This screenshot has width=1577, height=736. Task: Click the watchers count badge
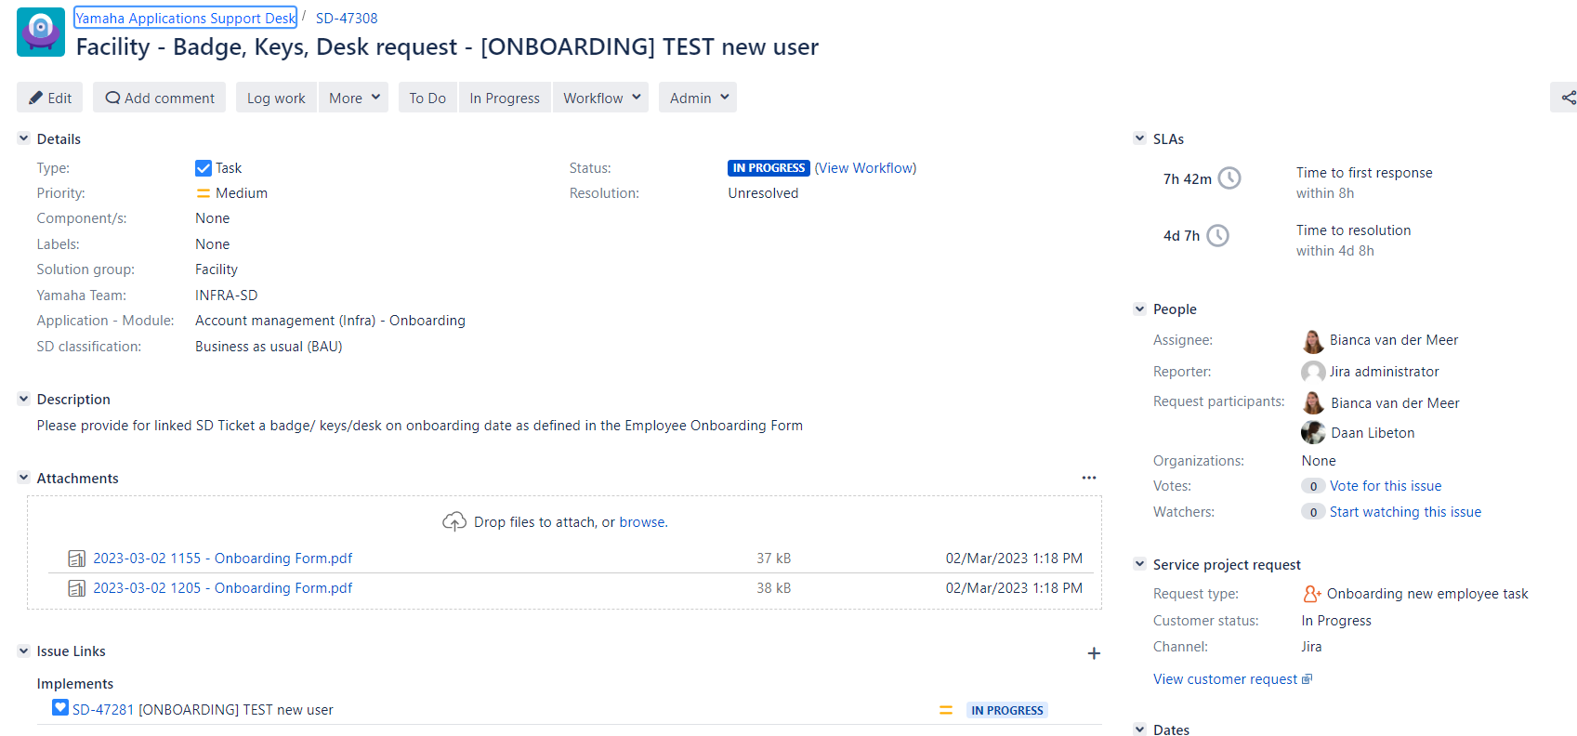[1313, 512]
